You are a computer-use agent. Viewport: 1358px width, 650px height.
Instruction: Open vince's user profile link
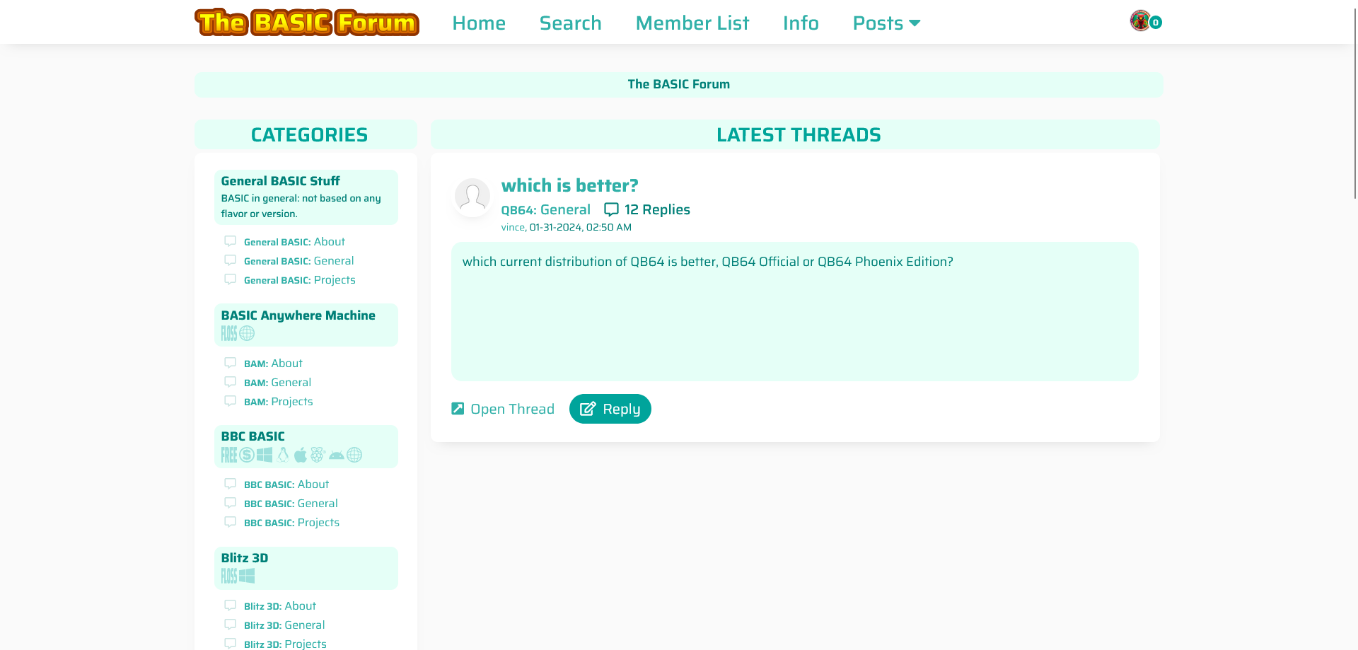coord(513,227)
